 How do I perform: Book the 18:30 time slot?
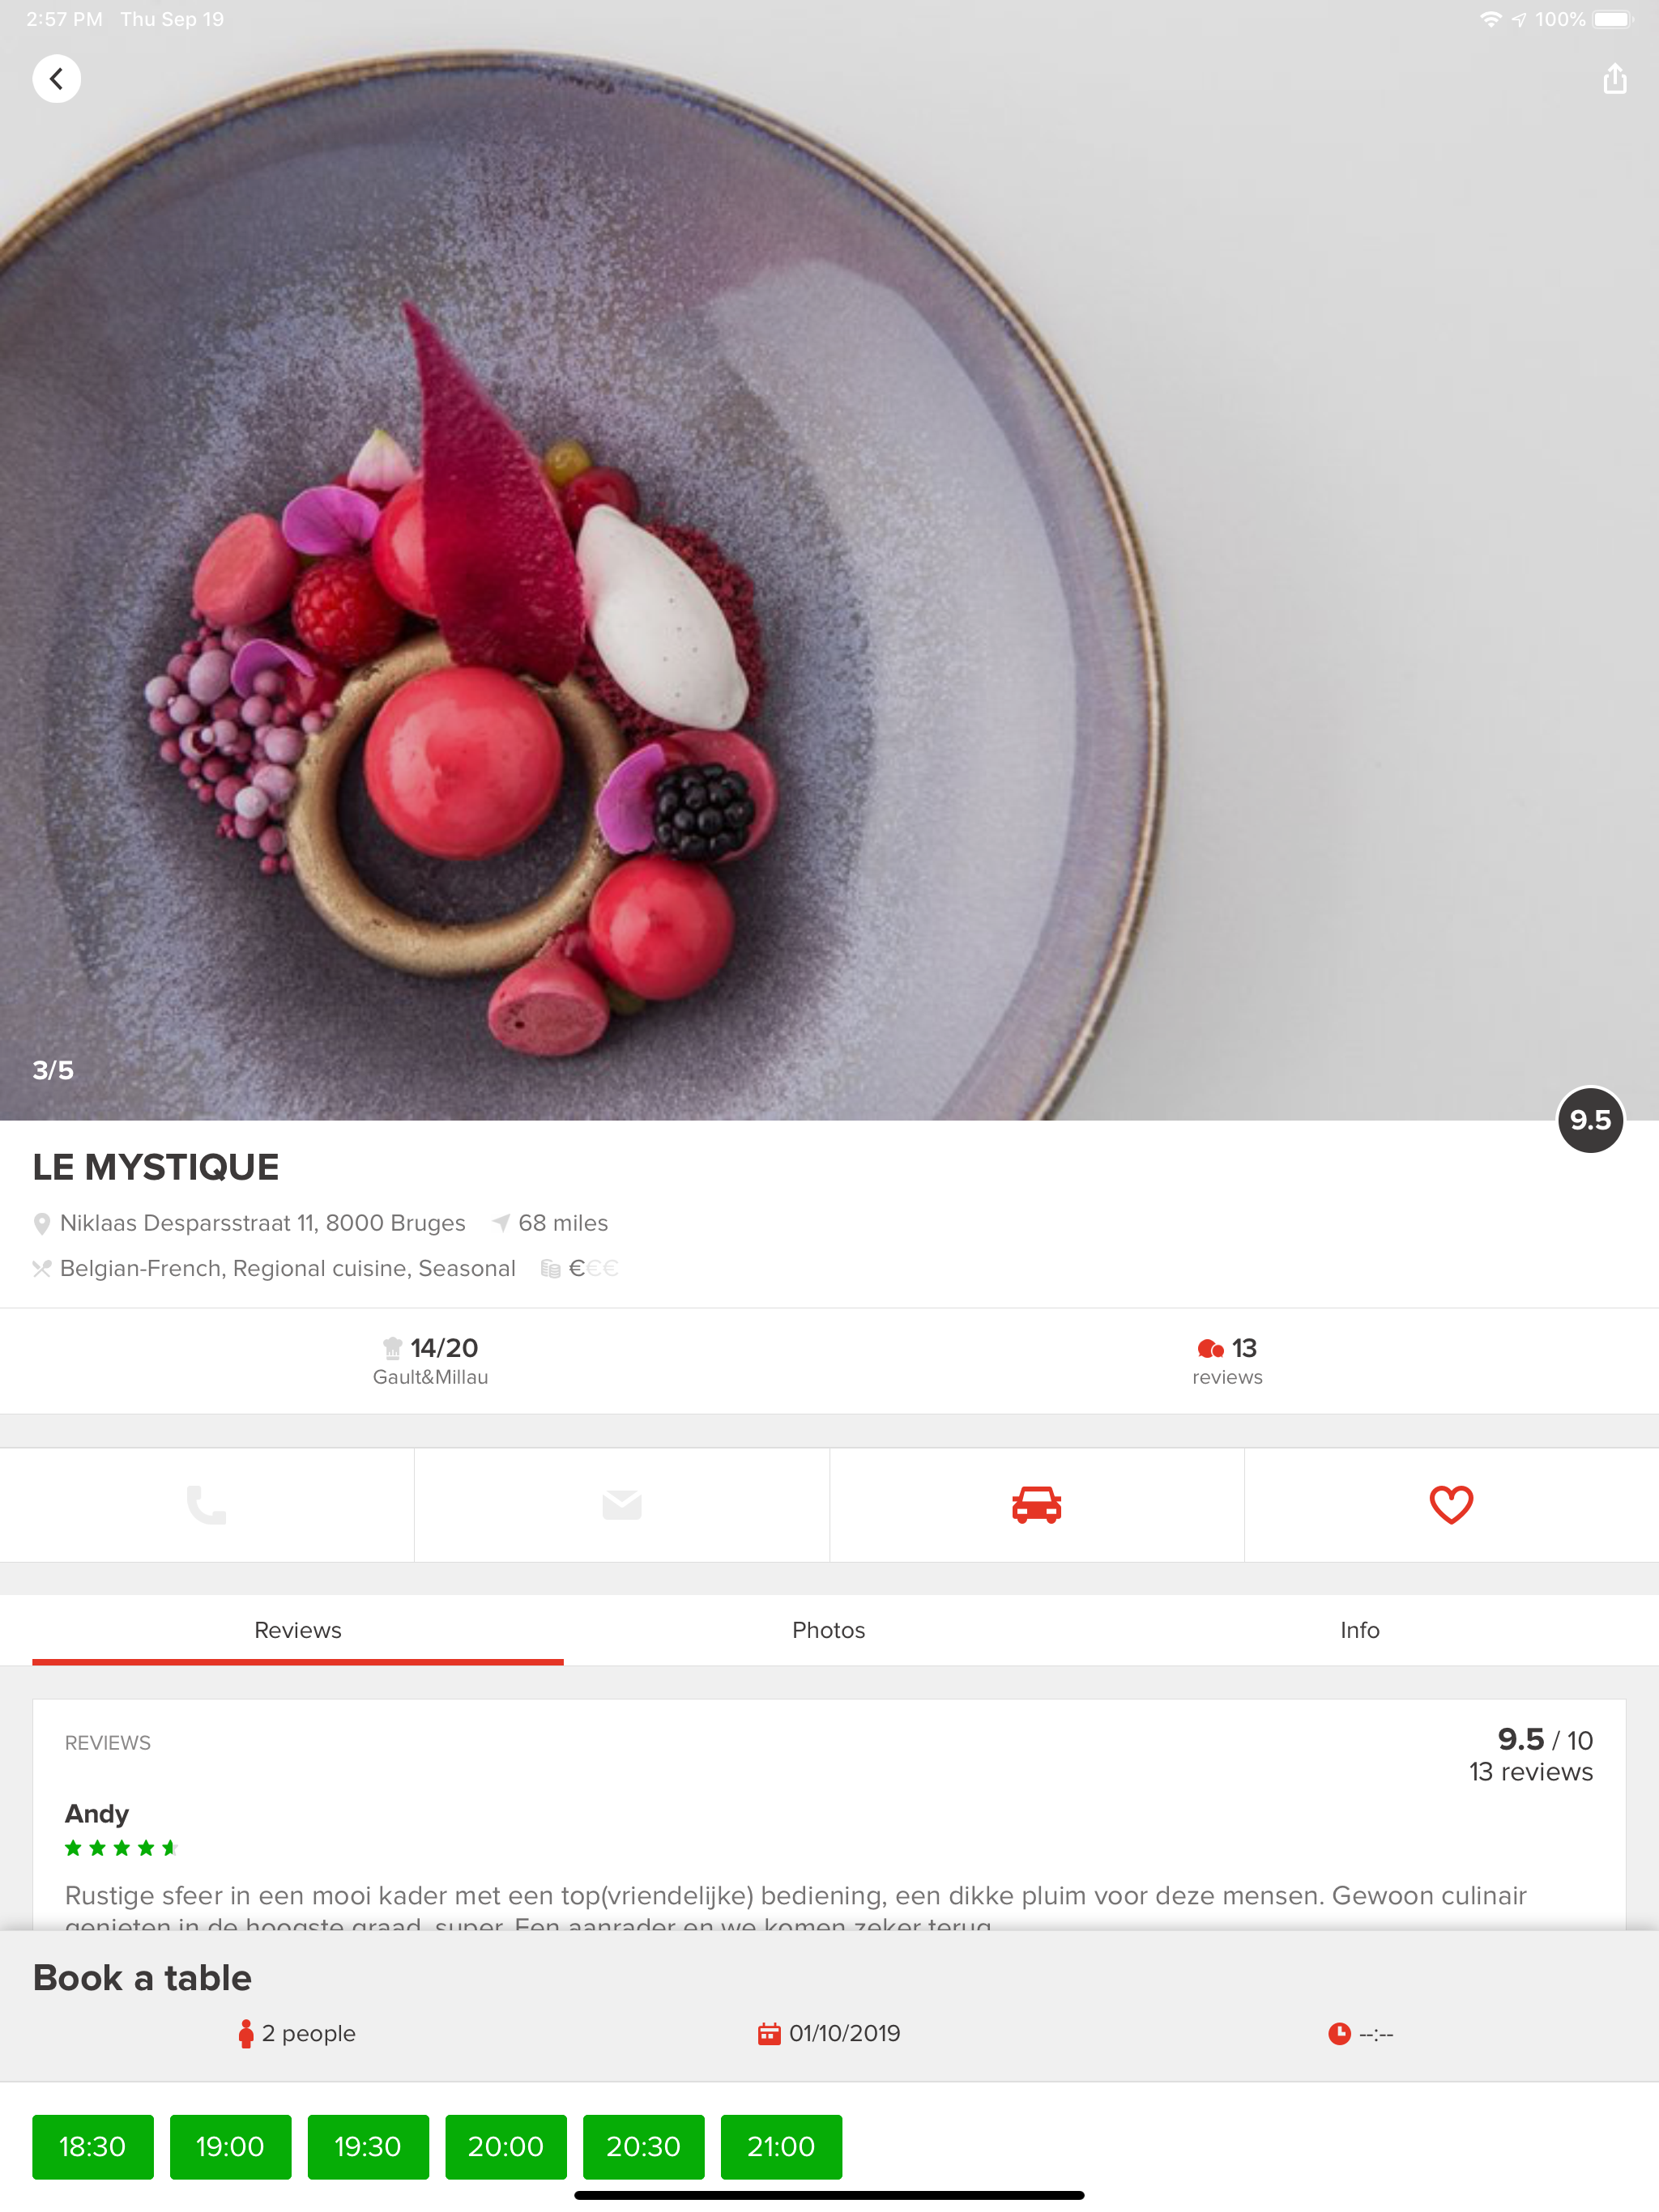tap(93, 2146)
